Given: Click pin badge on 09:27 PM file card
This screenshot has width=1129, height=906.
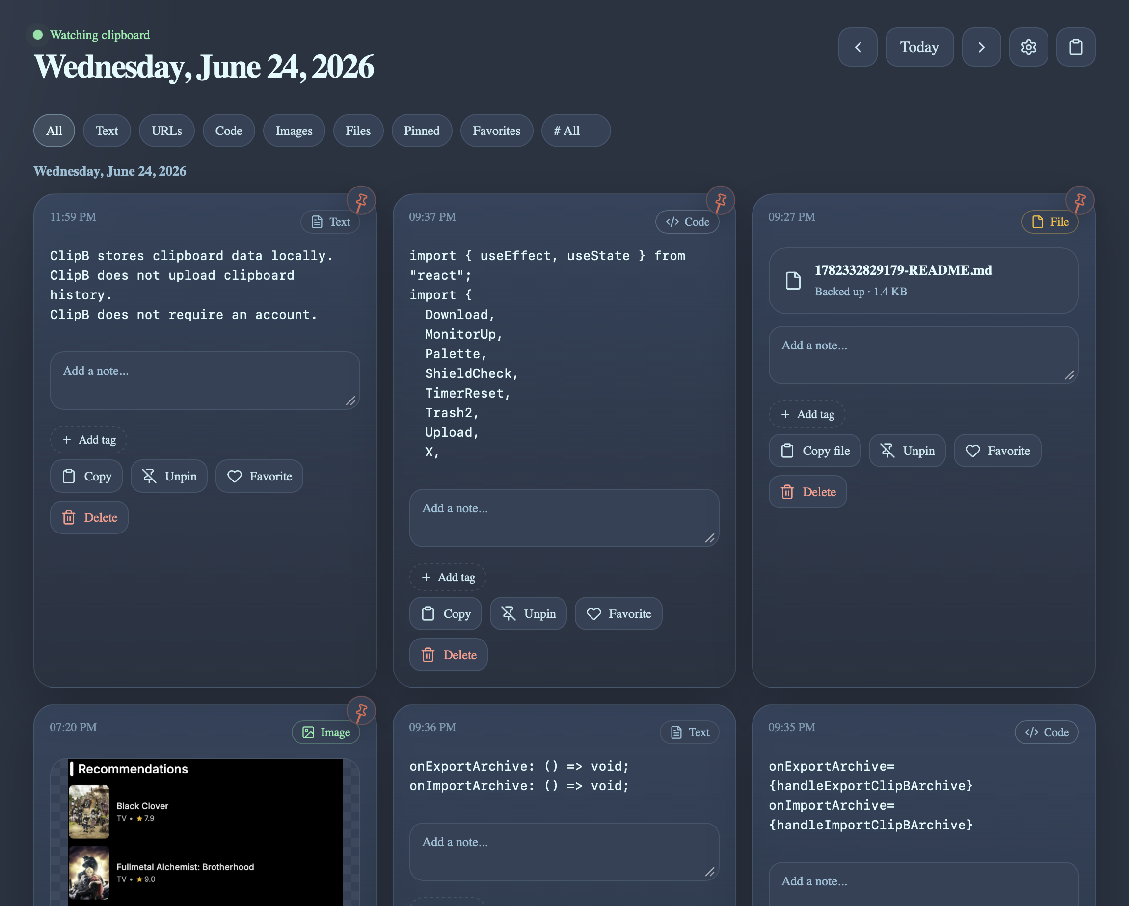Looking at the screenshot, I should click(1080, 201).
